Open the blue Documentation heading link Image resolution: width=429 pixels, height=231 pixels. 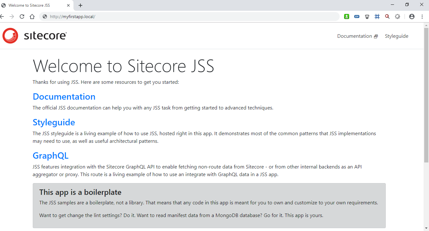tap(64, 96)
